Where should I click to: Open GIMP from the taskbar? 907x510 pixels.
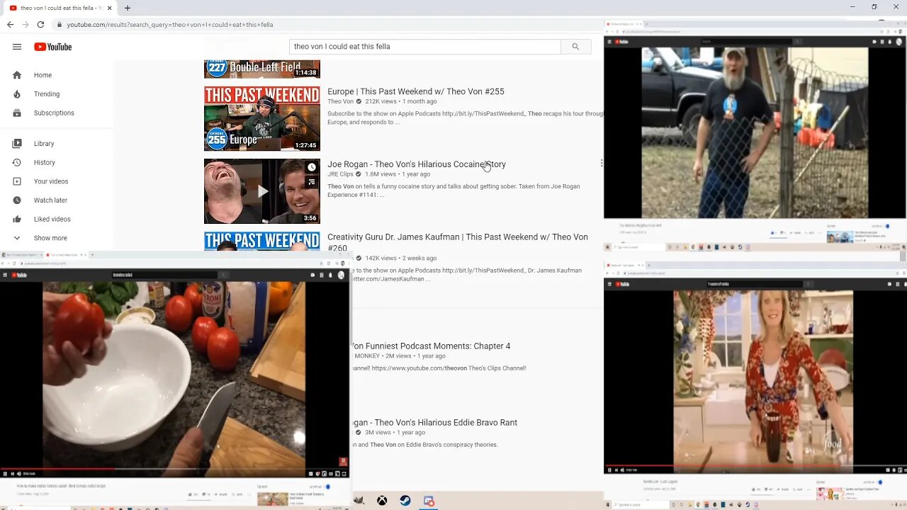[x=359, y=501]
